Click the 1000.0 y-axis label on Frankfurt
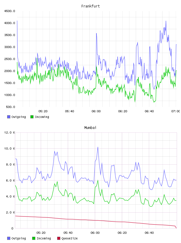Screen dimensions: 181x243 point(10,95)
